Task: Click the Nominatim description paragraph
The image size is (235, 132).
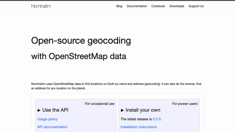Action: click(x=116, y=86)
